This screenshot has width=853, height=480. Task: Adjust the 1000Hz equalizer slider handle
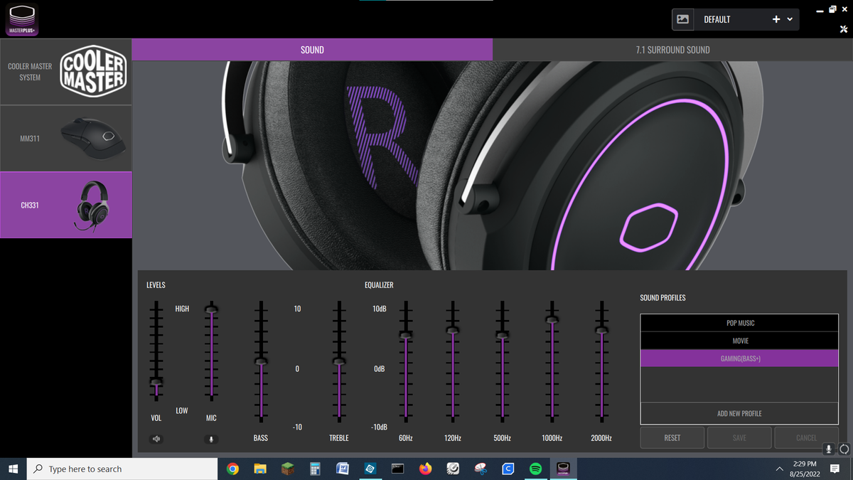[x=552, y=319]
